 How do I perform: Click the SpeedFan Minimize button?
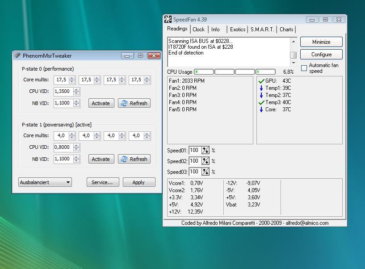pyautogui.click(x=321, y=42)
